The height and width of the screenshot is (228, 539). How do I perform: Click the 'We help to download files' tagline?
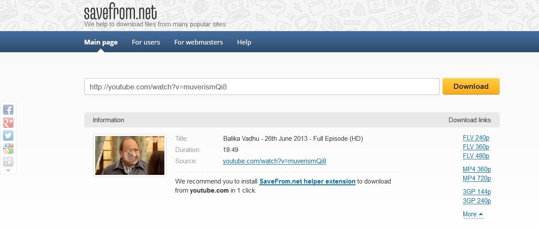coord(155,24)
